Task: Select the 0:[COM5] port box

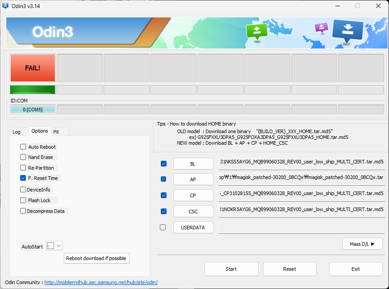Action: 33,110
